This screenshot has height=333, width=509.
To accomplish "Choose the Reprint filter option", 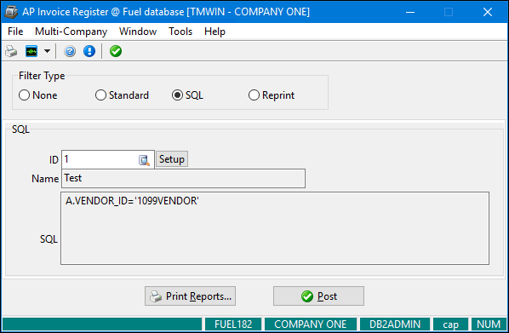I will pyautogui.click(x=272, y=95).
